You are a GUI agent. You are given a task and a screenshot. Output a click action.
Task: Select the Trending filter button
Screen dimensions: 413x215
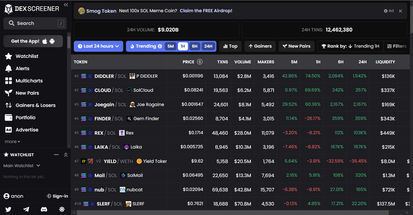tap(143, 46)
